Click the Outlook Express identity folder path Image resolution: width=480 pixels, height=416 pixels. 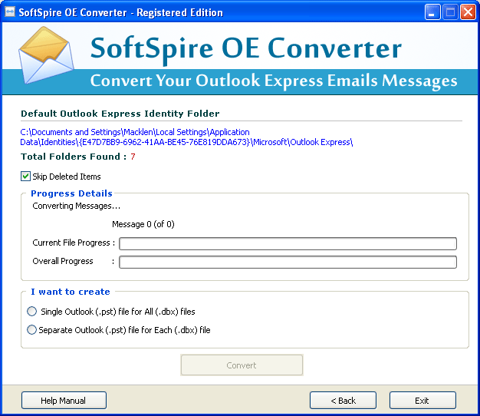click(x=186, y=137)
